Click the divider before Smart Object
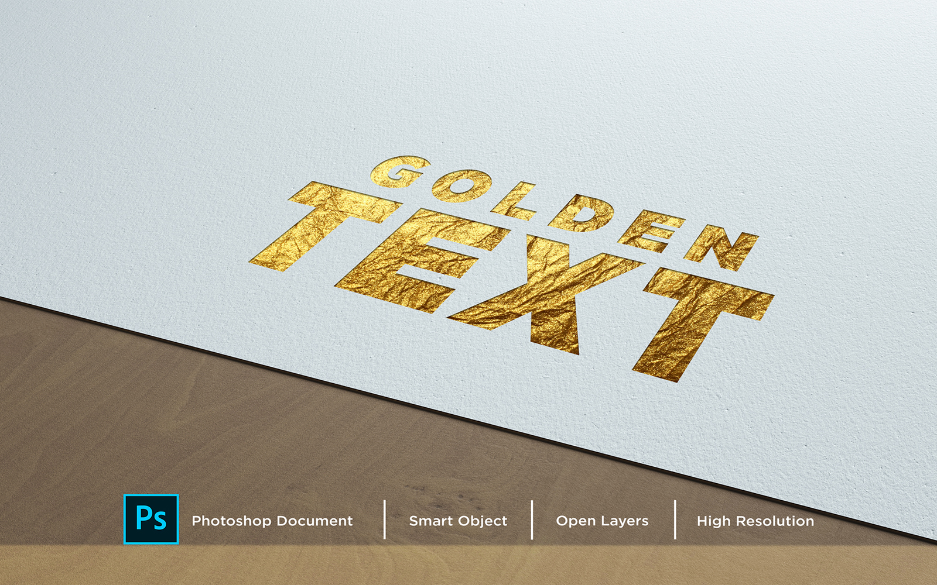 pyautogui.click(x=385, y=519)
